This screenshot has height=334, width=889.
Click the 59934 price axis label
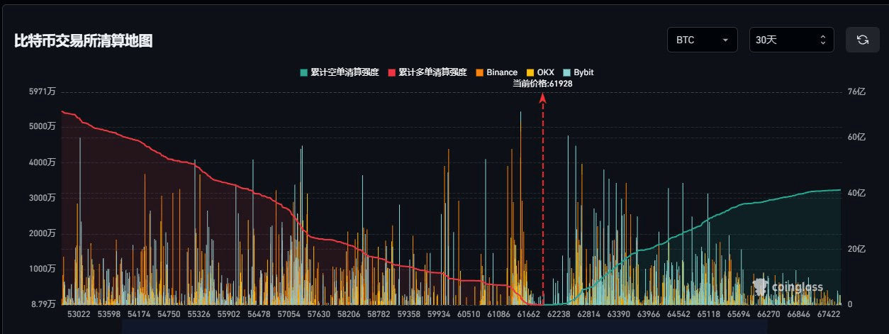tap(439, 314)
